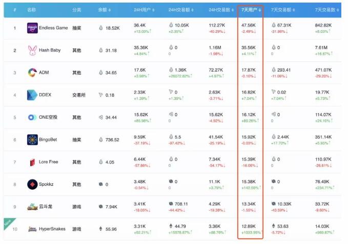This screenshot has width=348, height=244.
Task: Click 842.82K 7-day transactions value
Action: pos(323,25)
